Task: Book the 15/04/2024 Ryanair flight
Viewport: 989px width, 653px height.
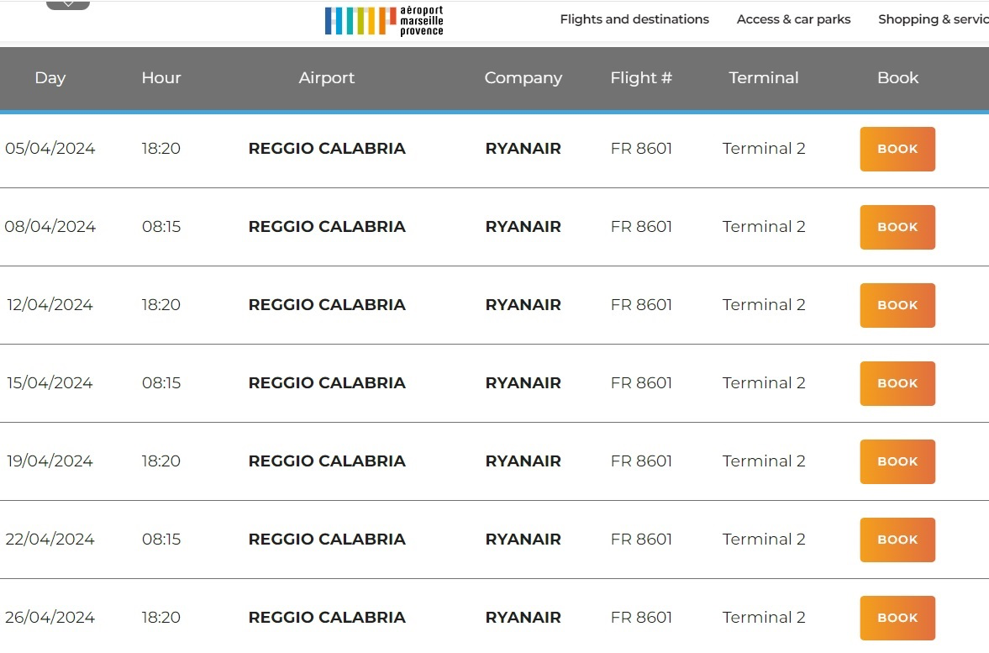Action: coord(897,383)
